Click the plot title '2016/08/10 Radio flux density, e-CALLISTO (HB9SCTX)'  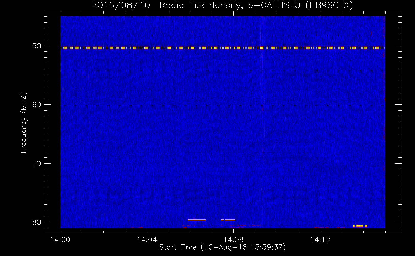222,5
